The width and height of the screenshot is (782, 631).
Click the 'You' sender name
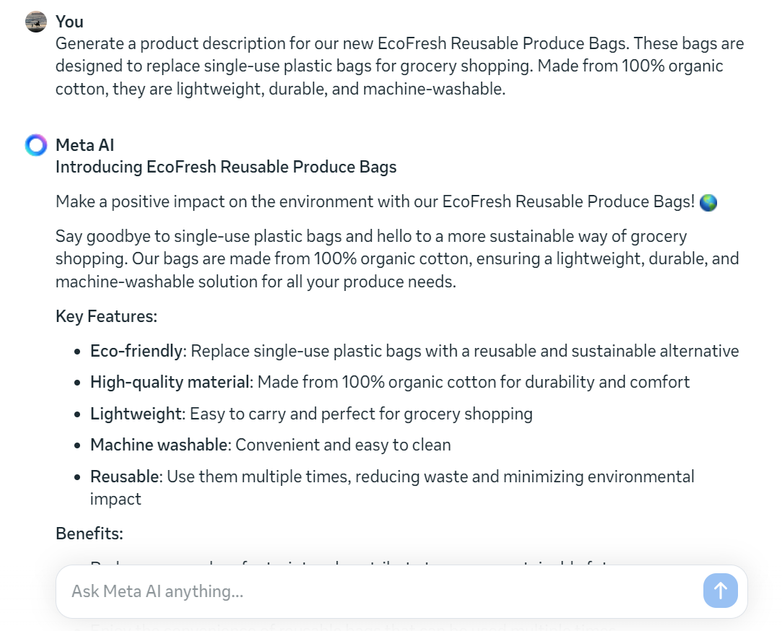(69, 22)
